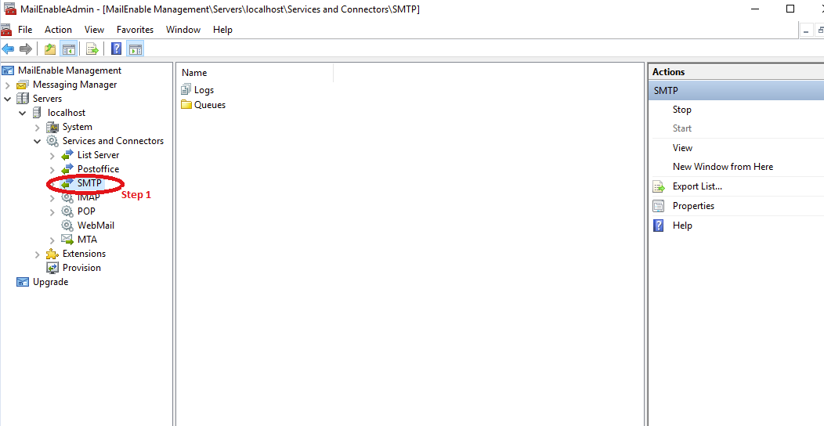Viewport: 824px width, 426px height.
Task: Click the Export List icon in Actions
Action: pyautogui.click(x=659, y=186)
